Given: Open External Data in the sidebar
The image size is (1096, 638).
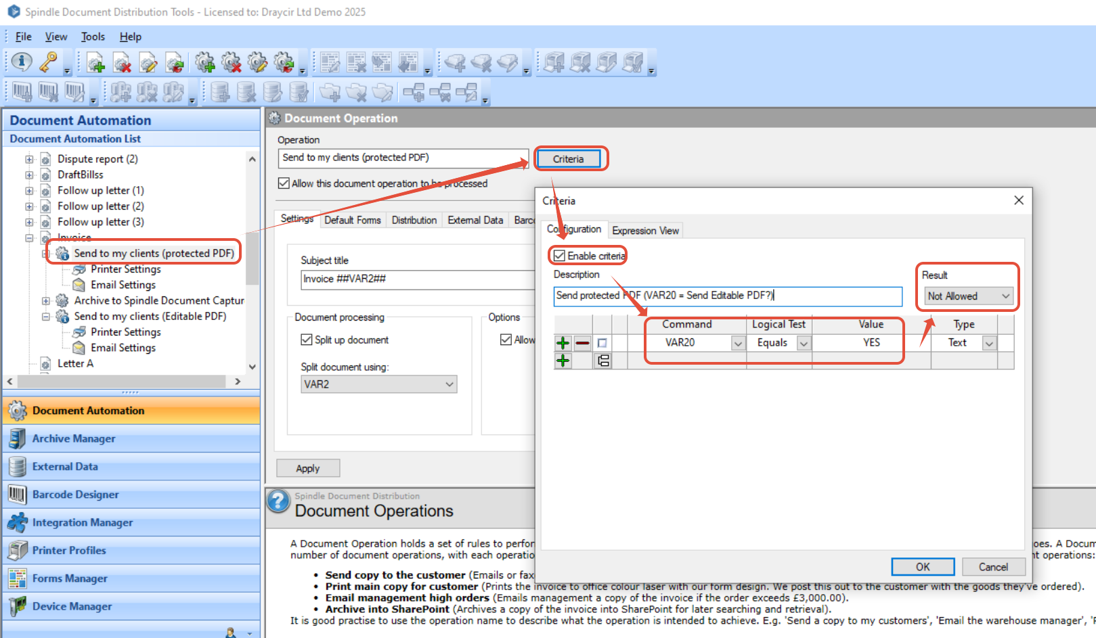Looking at the screenshot, I should click(x=131, y=467).
